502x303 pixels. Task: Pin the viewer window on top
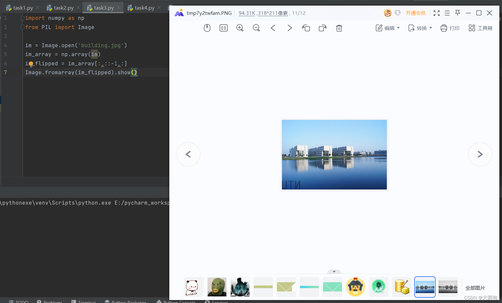click(x=457, y=13)
